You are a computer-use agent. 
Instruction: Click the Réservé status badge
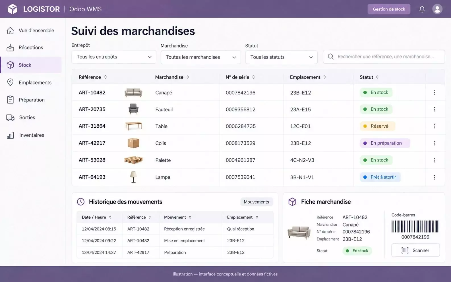[377, 126]
